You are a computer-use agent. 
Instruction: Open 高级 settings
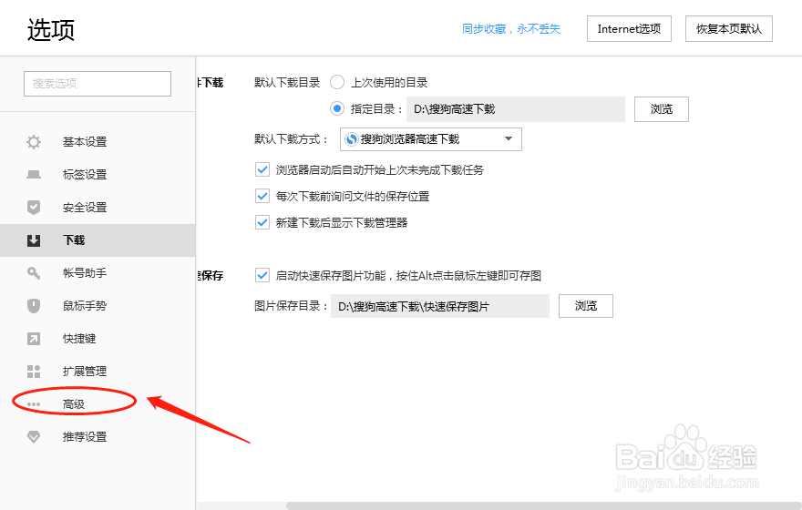tap(74, 404)
